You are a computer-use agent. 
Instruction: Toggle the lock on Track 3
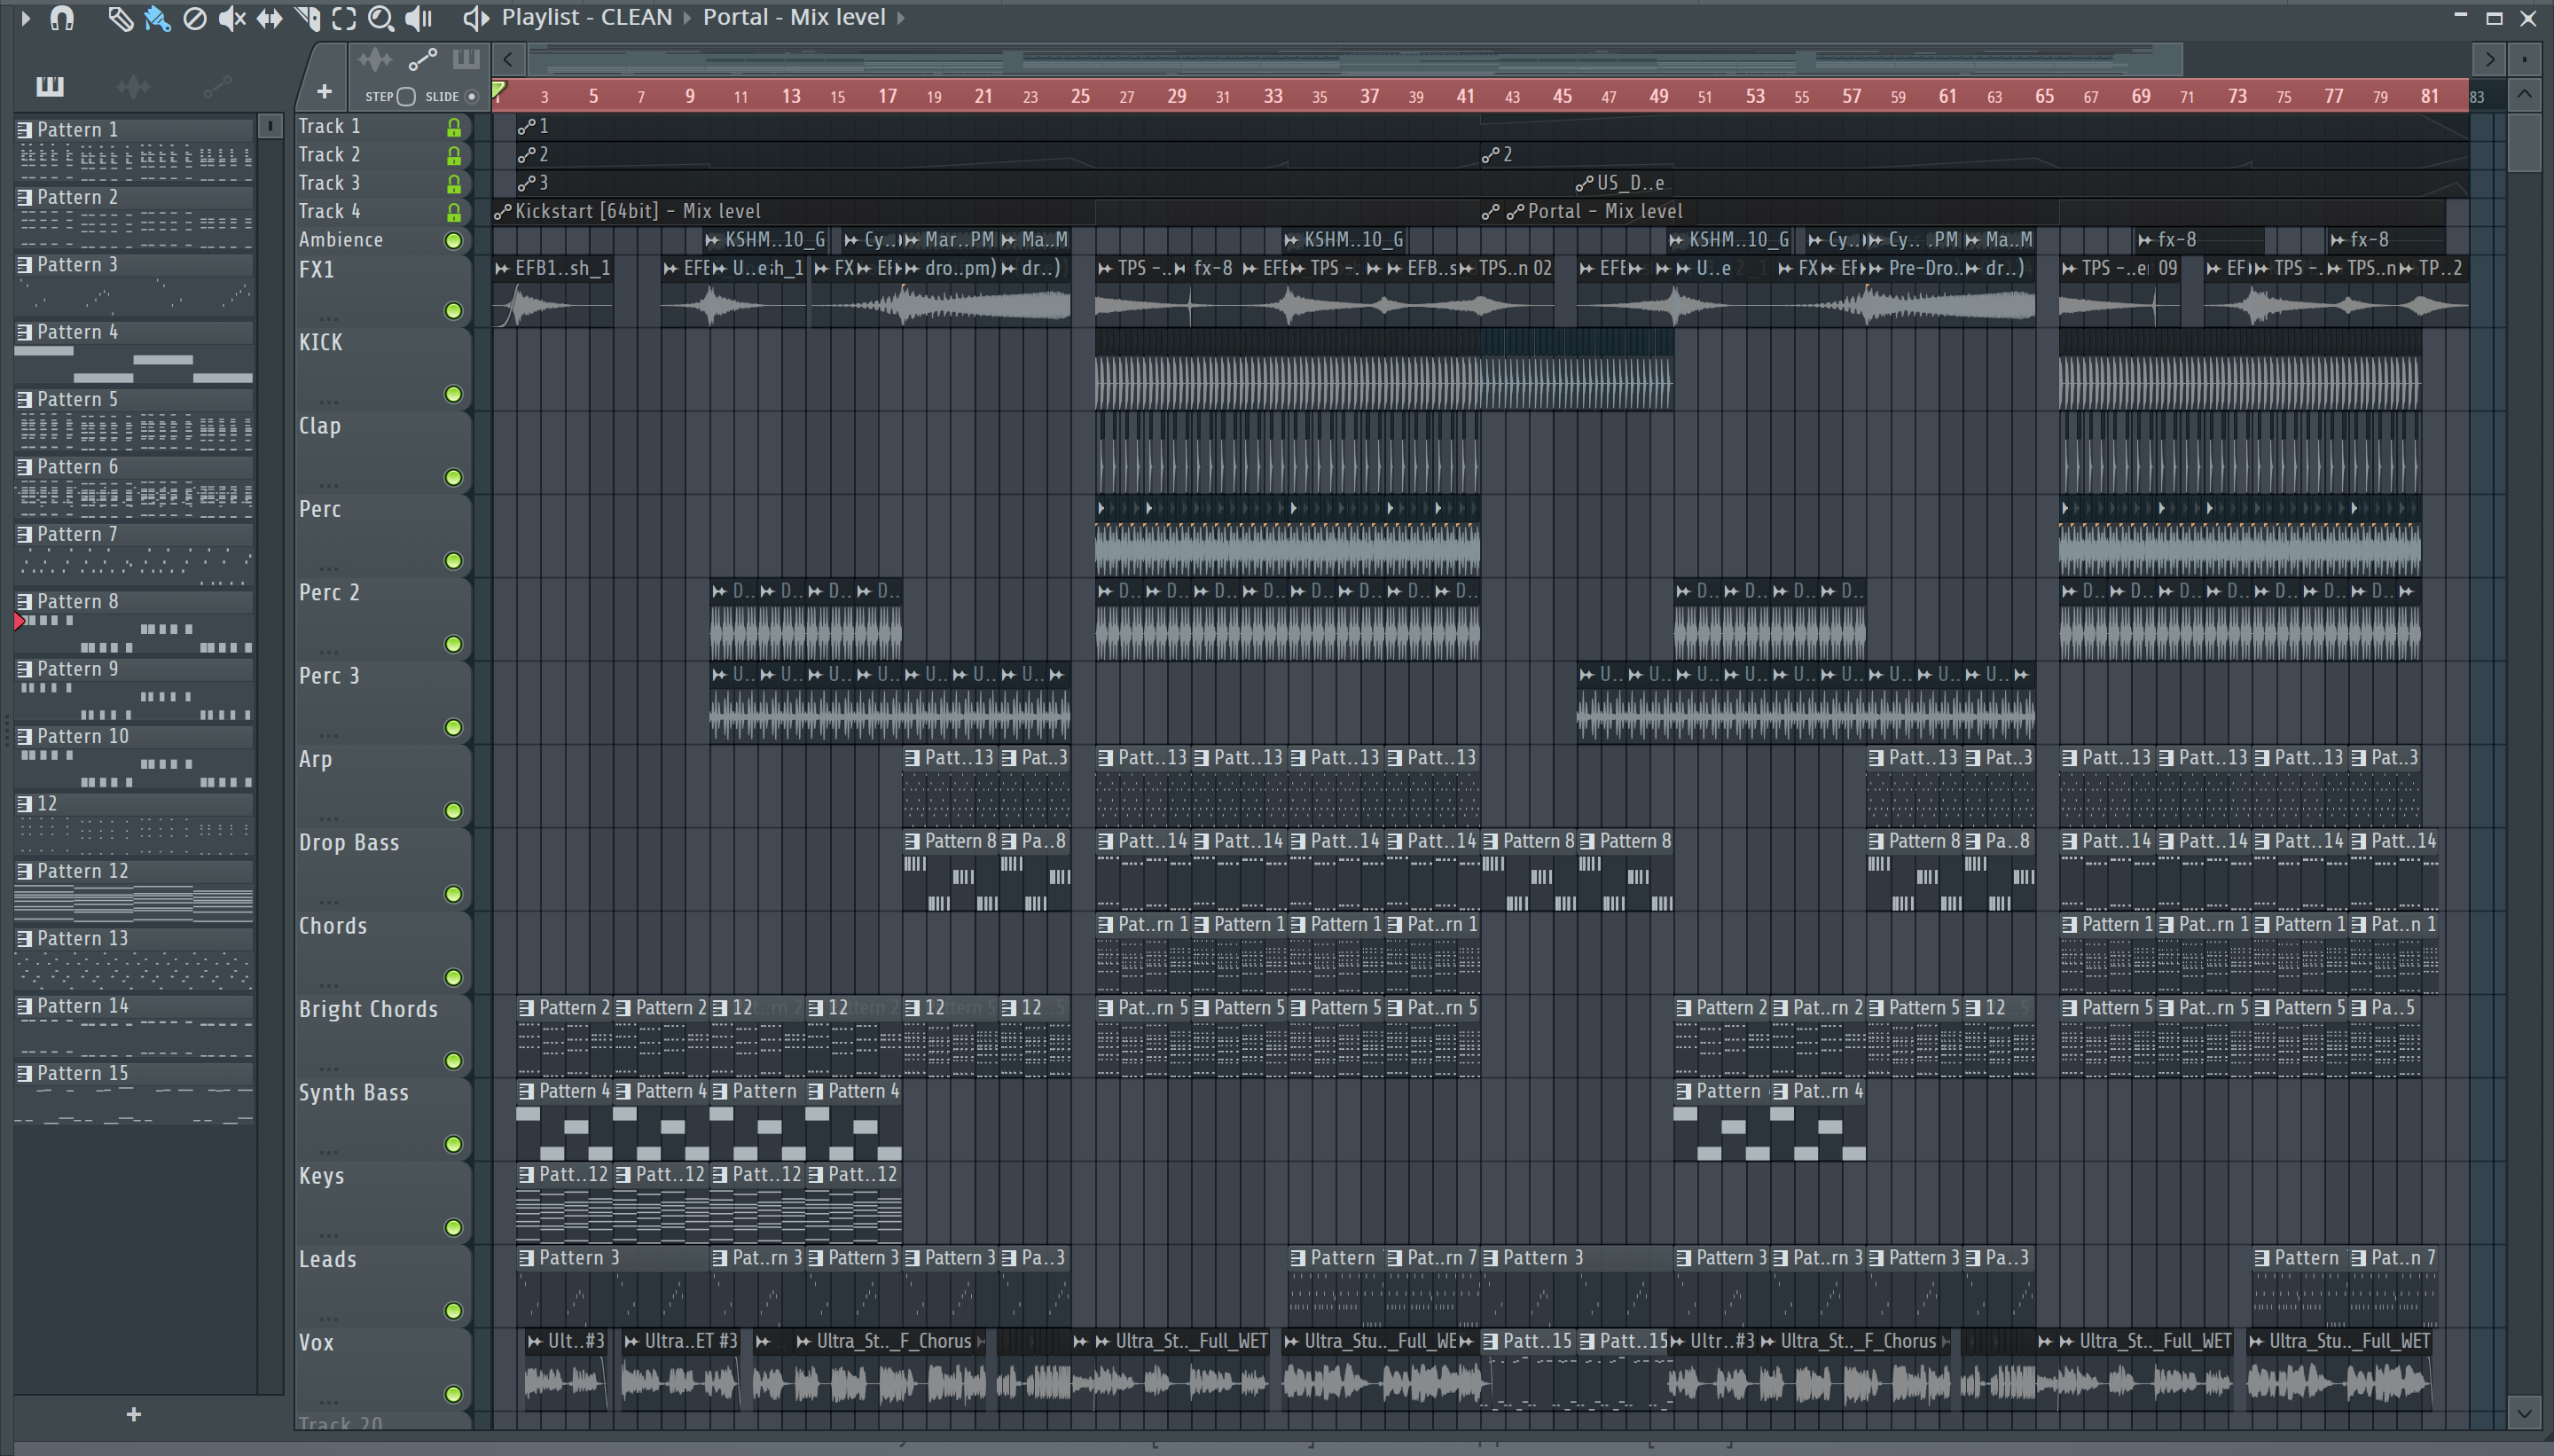[454, 184]
